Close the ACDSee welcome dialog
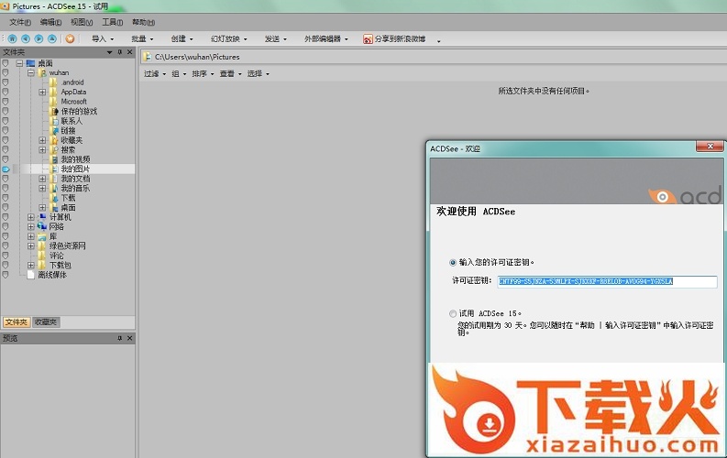 (710, 147)
